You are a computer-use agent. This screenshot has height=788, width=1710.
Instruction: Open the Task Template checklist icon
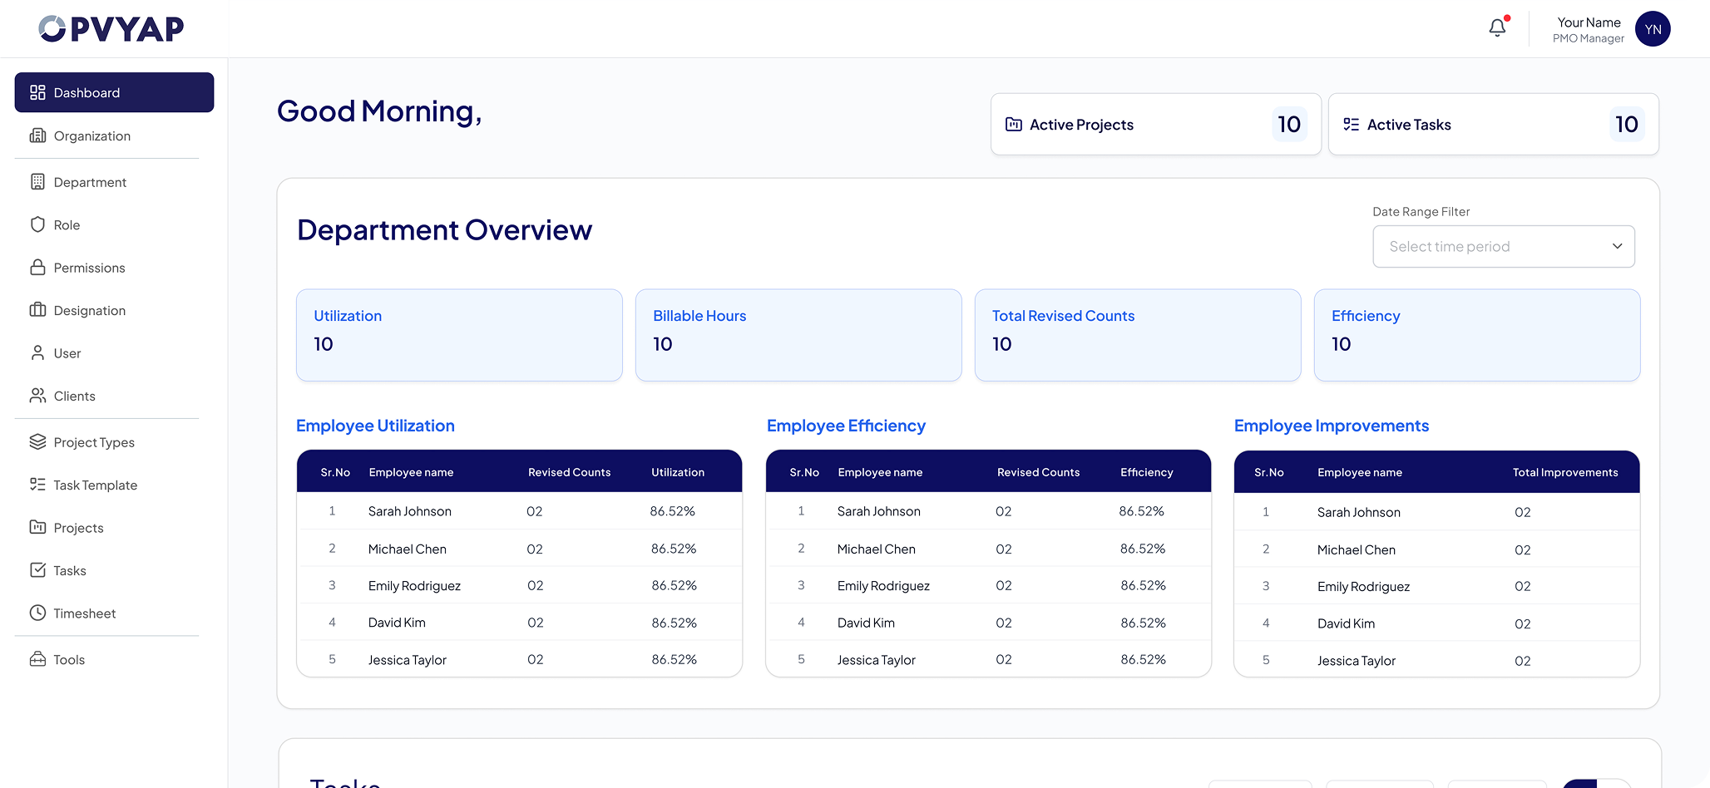coord(37,485)
